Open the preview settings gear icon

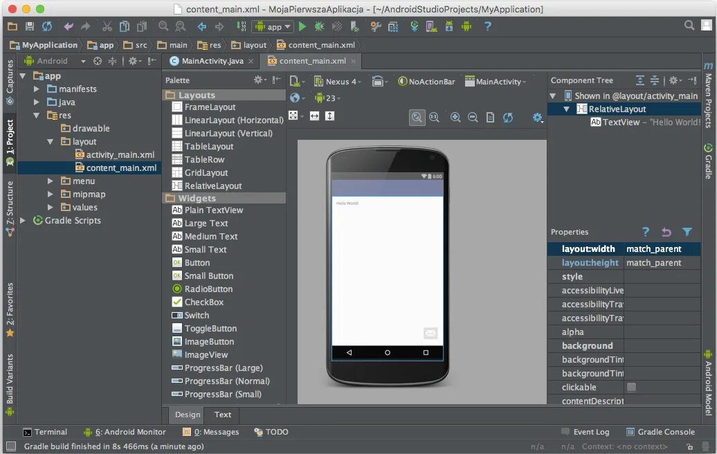[x=538, y=118]
